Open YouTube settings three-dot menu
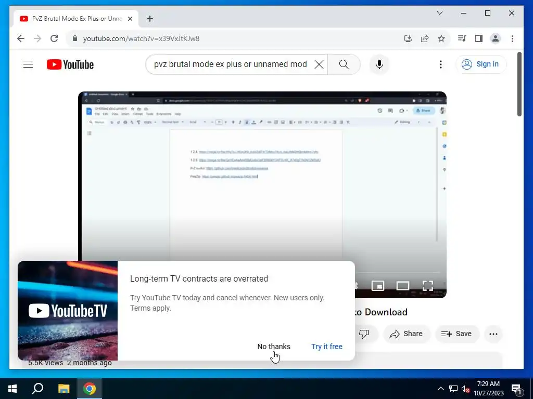Screen dimensions: 533x399 (x=440, y=64)
